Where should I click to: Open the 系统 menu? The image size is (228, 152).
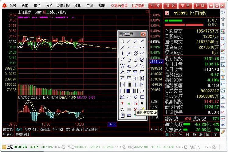point(13,6)
